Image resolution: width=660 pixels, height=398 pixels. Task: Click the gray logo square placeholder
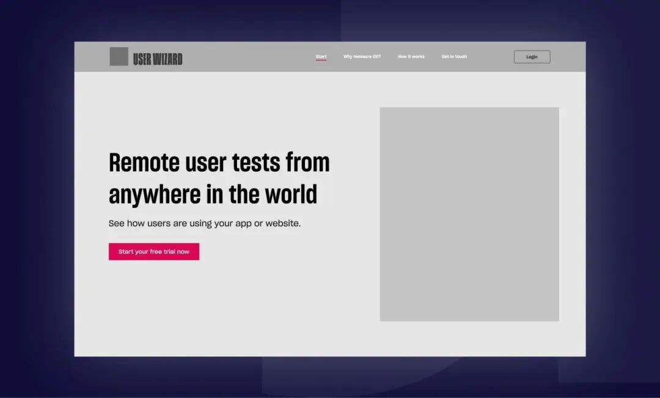[x=119, y=56]
